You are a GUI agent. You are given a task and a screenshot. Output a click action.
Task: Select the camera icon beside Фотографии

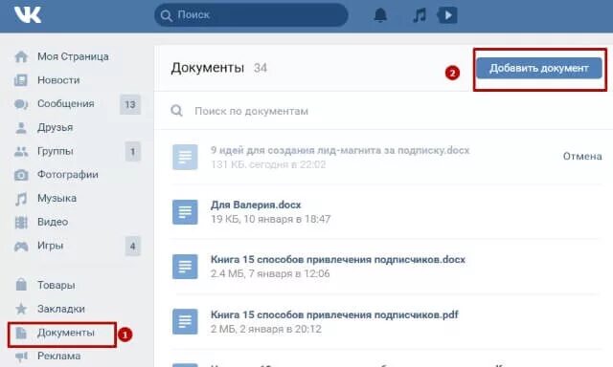tap(21, 175)
